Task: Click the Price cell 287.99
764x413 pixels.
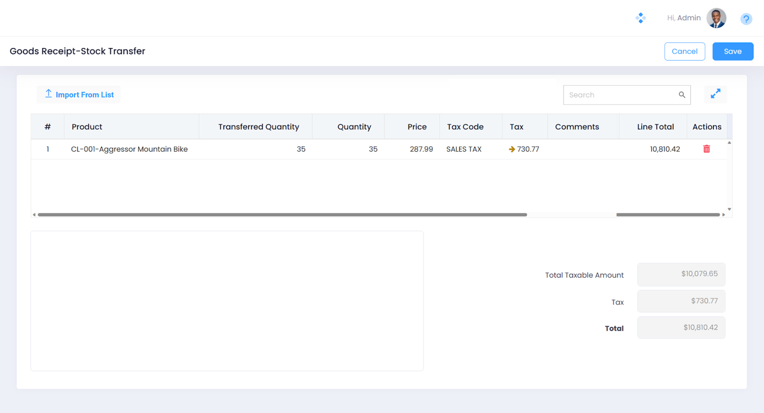Action: point(421,149)
